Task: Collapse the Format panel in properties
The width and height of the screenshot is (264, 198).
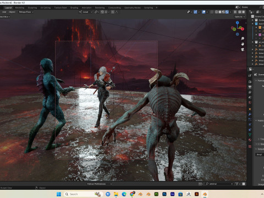Action: (256, 81)
